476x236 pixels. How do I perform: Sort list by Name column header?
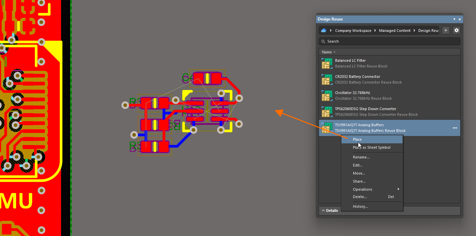(389, 52)
